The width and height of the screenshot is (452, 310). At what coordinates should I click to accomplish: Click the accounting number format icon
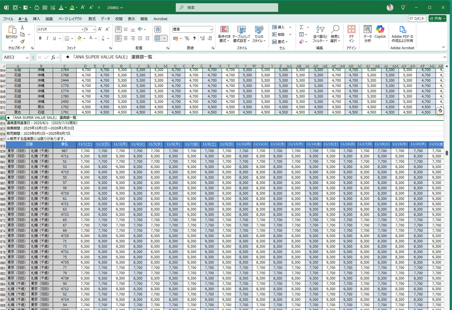tap(176, 38)
